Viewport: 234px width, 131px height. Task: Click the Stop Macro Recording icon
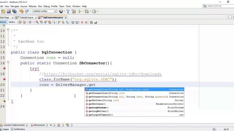pos(86,22)
